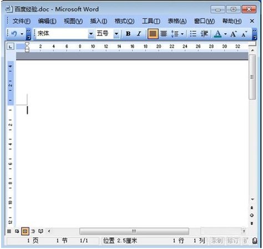Click the Previous Page double-arrow button
The height and width of the screenshot is (249, 263).
(x=252, y=207)
